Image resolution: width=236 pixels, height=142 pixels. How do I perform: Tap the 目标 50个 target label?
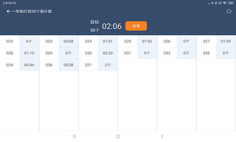point(95,26)
